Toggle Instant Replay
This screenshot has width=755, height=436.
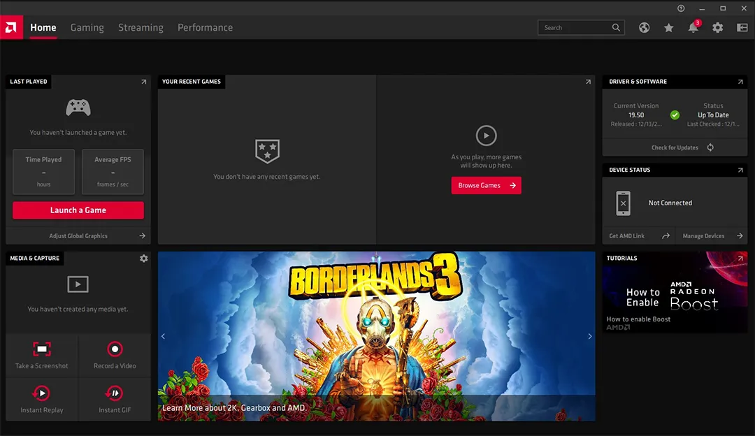tap(42, 393)
